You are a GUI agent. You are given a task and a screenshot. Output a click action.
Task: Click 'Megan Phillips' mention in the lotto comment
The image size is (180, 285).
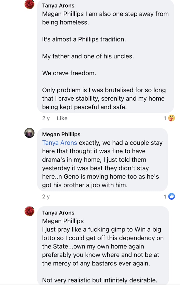(x=63, y=221)
